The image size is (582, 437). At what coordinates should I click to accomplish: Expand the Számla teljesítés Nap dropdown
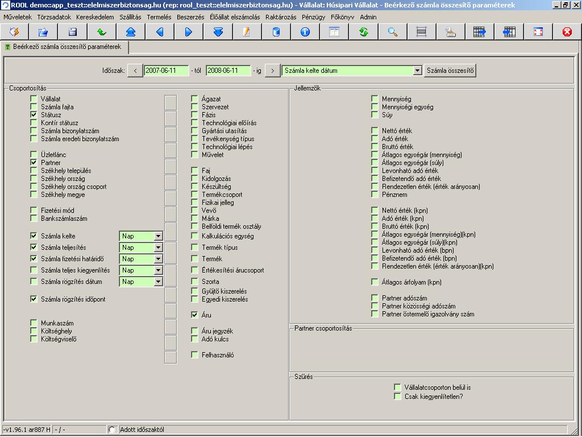[158, 248]
